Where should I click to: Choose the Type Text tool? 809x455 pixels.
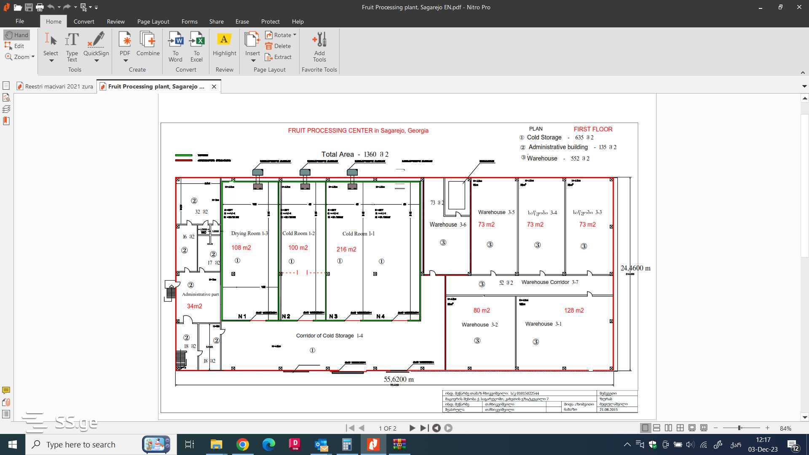pyautogui.click(x=72, y=47)
